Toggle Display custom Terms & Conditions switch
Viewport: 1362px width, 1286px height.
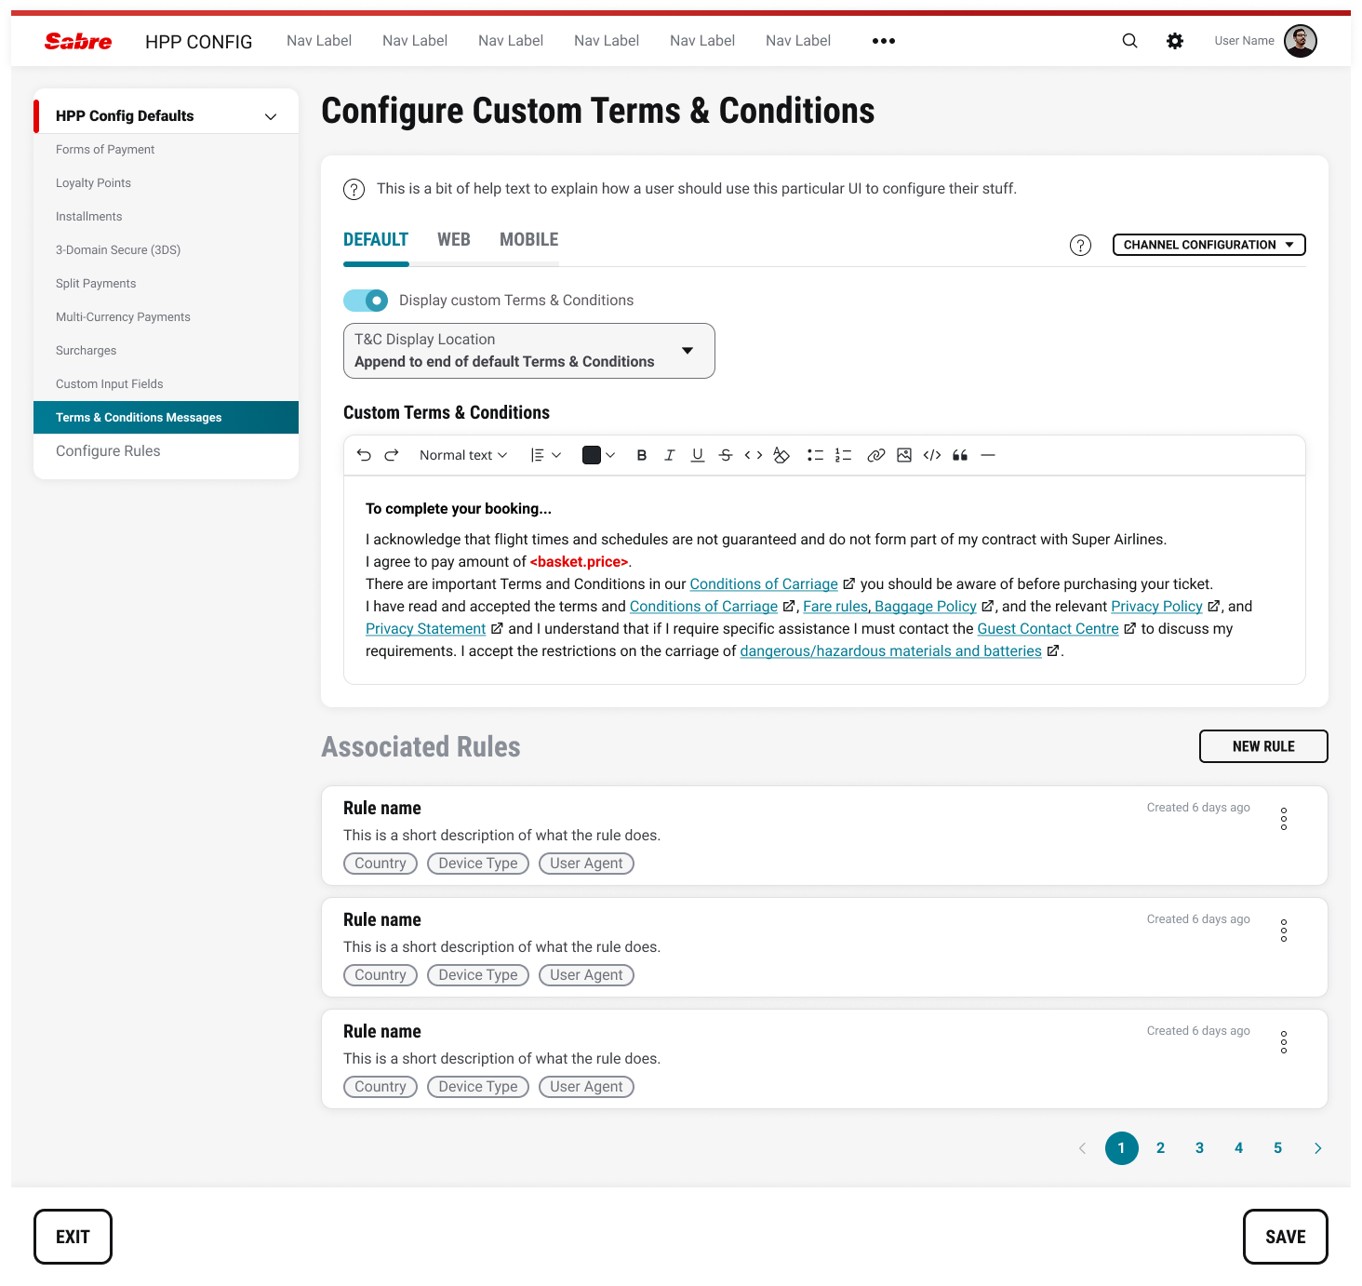[366, 301]
